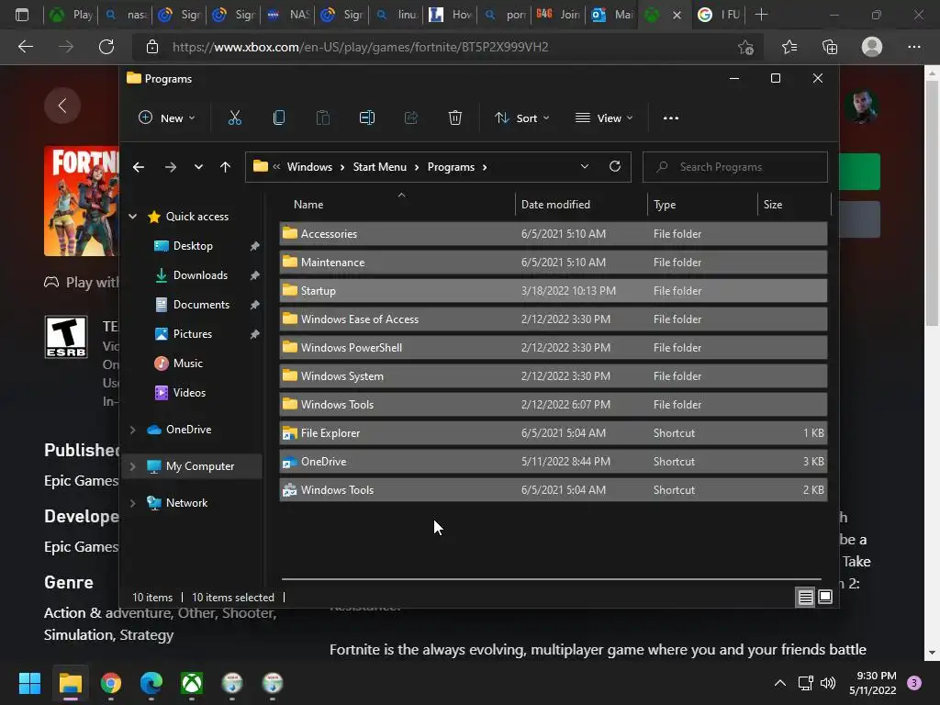Viewport: 940px width, 705px height.
Task: Open the Edge profile avatar
Action: tap(872, 47)
